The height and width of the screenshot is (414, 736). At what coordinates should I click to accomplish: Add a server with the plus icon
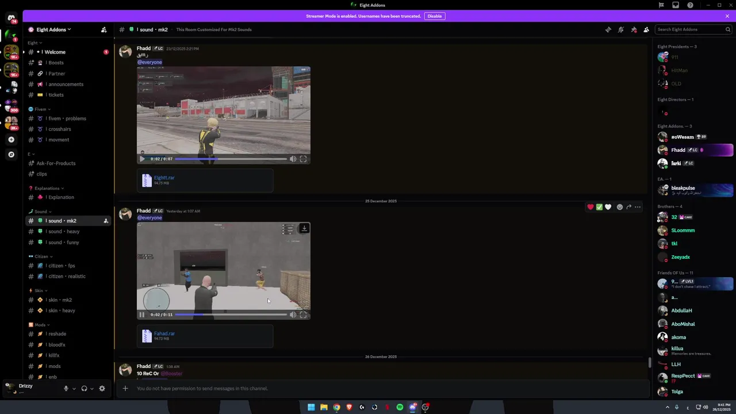coord(11,140)
